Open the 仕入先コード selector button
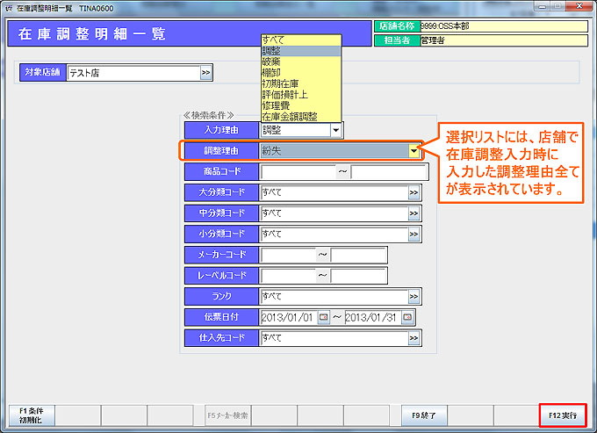The height and width of the screenshot is (433, 597). (x=414, y=338)
